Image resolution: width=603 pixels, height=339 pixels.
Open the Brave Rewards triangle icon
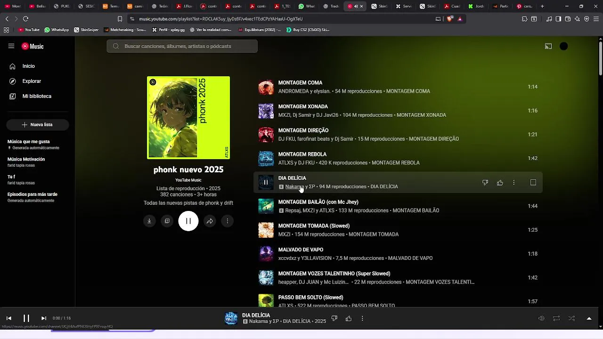460,19
